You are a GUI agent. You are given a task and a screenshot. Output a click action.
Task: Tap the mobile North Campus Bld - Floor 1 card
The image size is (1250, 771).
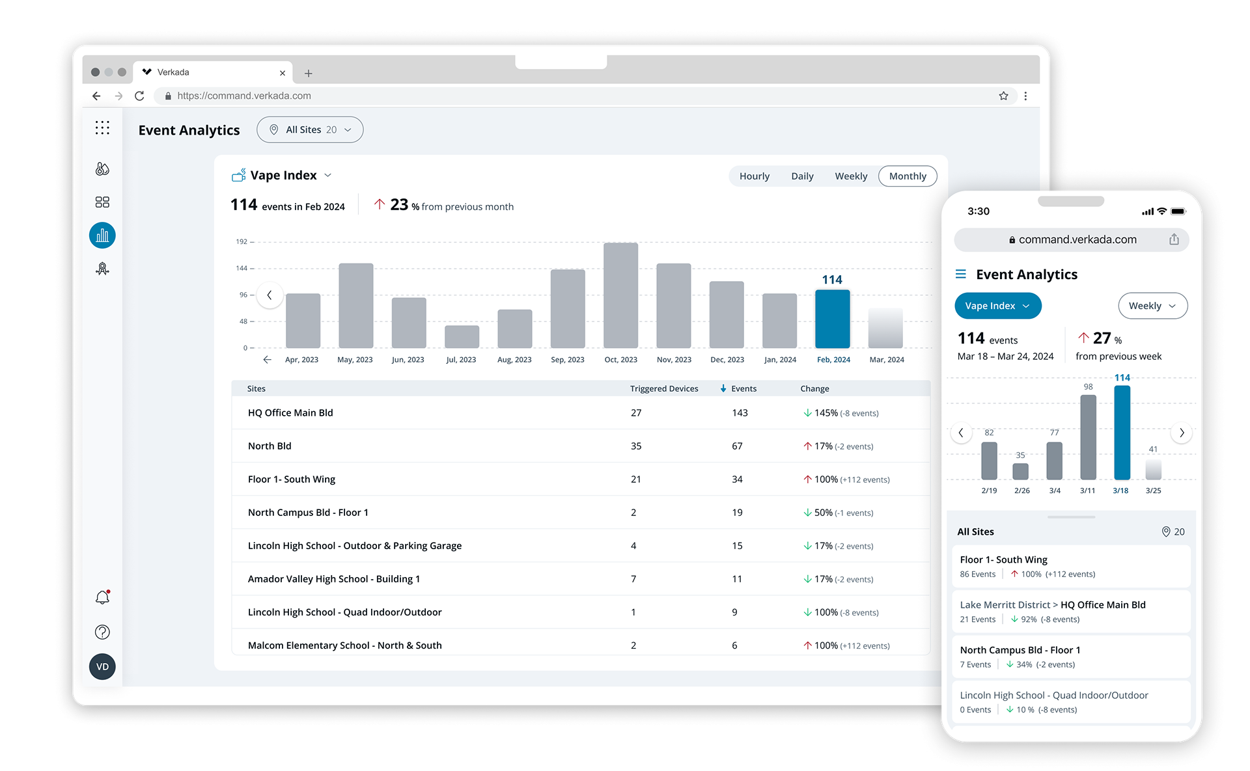pyautogui.click(x=1072, y=656)
